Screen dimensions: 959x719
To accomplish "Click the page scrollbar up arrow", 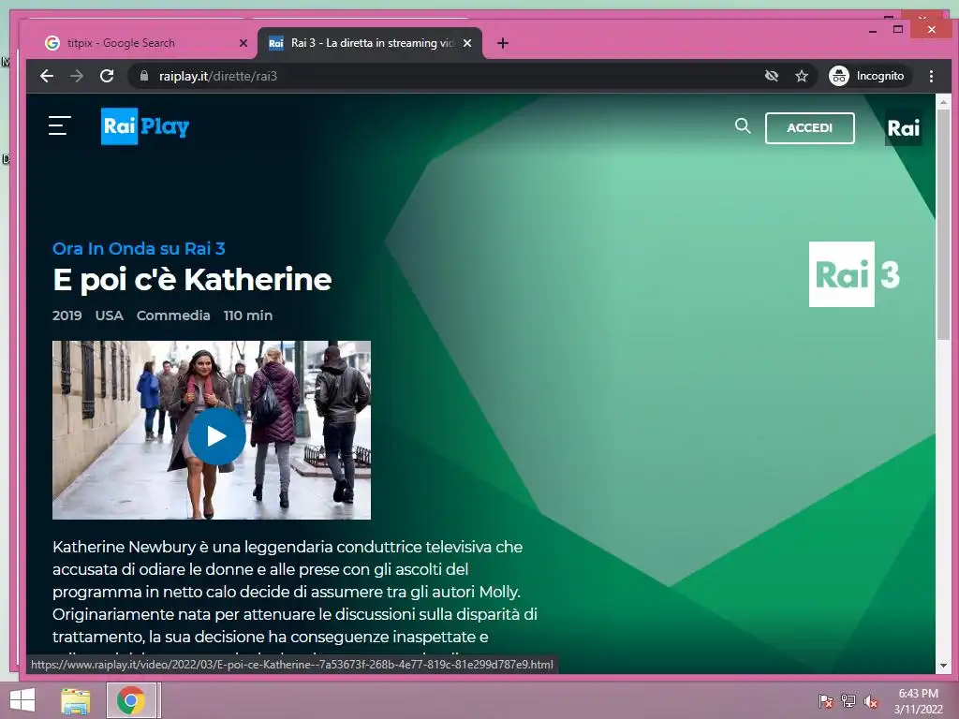I will click(943, 102).
